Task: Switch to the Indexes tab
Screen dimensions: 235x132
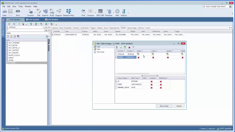Action: pos(76,28)
